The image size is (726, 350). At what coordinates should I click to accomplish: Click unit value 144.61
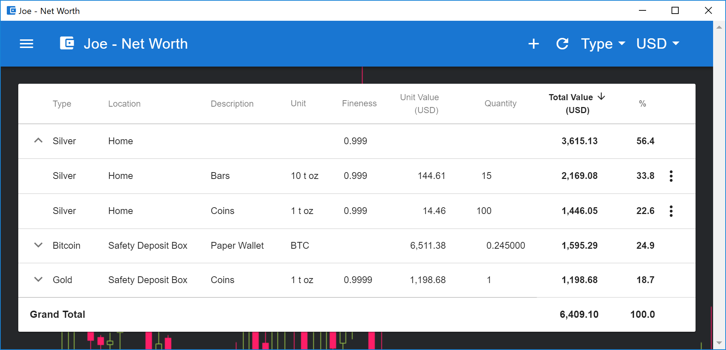(431, 176)
